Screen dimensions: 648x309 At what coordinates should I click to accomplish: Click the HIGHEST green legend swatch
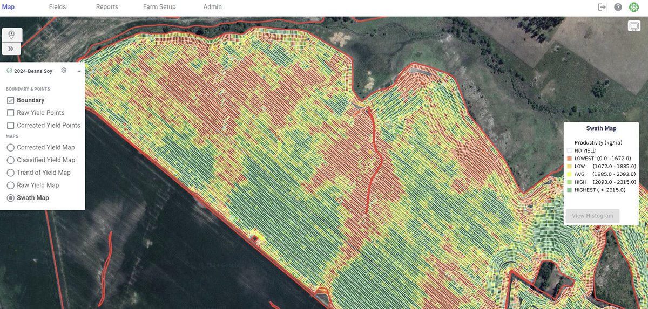point(569,190)
